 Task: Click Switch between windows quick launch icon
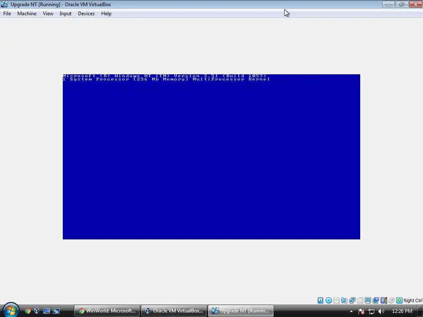56,311
